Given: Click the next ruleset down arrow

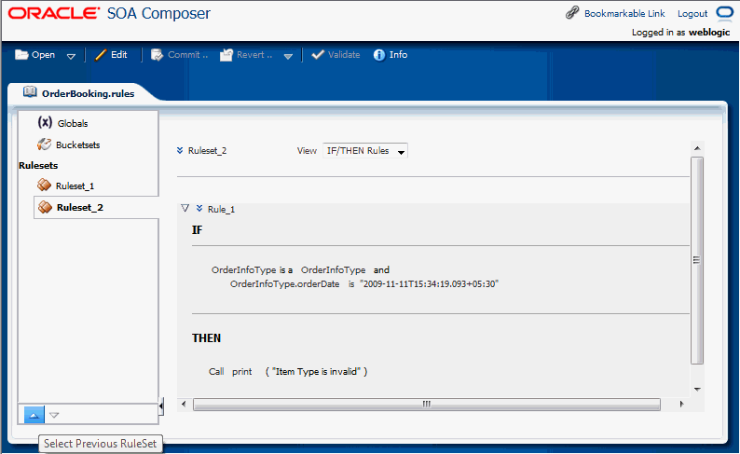Looking at the screenshot, I should [54, 415].
